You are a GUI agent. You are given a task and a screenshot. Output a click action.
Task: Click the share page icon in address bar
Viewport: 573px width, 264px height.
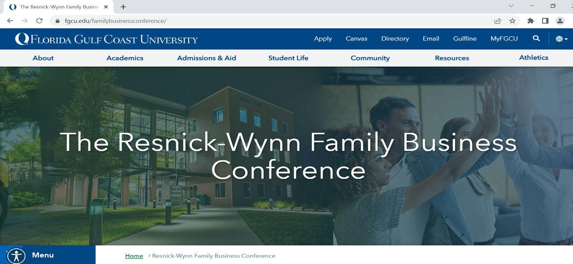[498, 21]
